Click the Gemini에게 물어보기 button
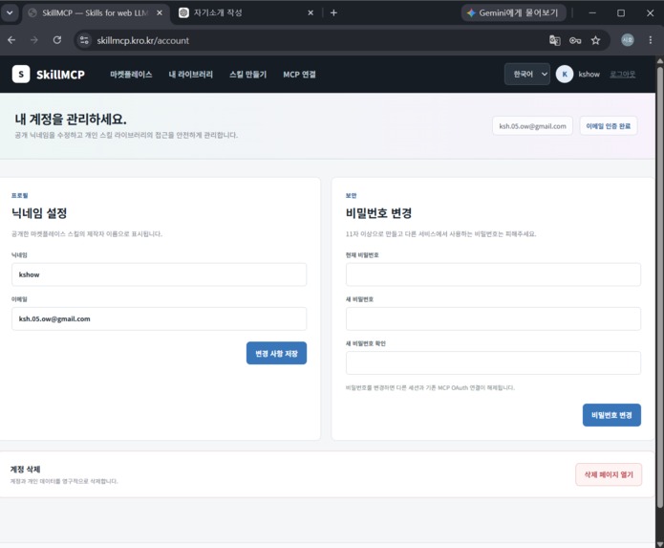This screenshot has width=664, height=548. (x=513, y=12)
